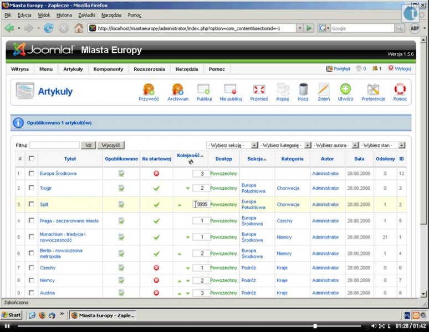Click the Wyczyść filter button
The image size is (429, 332).
point(111,145)
